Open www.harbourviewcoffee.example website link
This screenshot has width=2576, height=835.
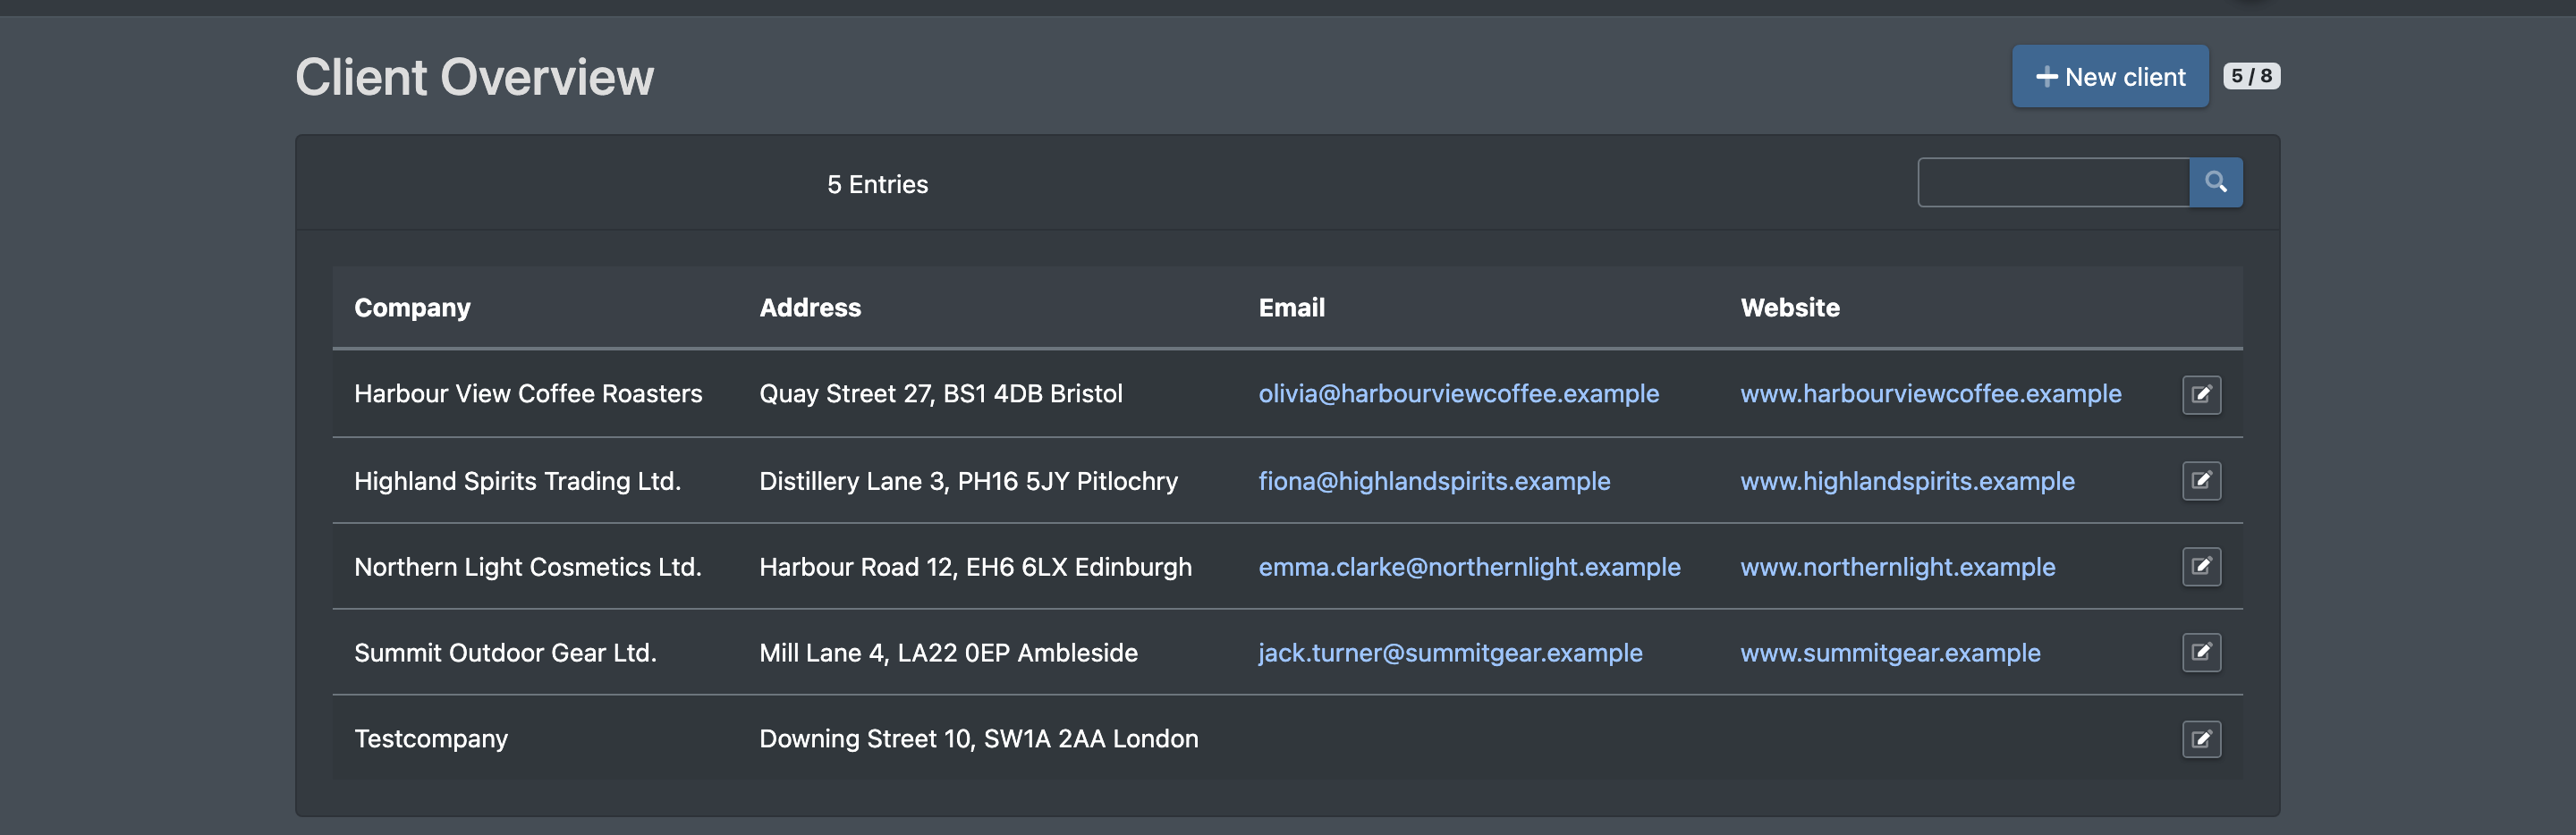pyautogui.click(x=1930, y=394)
